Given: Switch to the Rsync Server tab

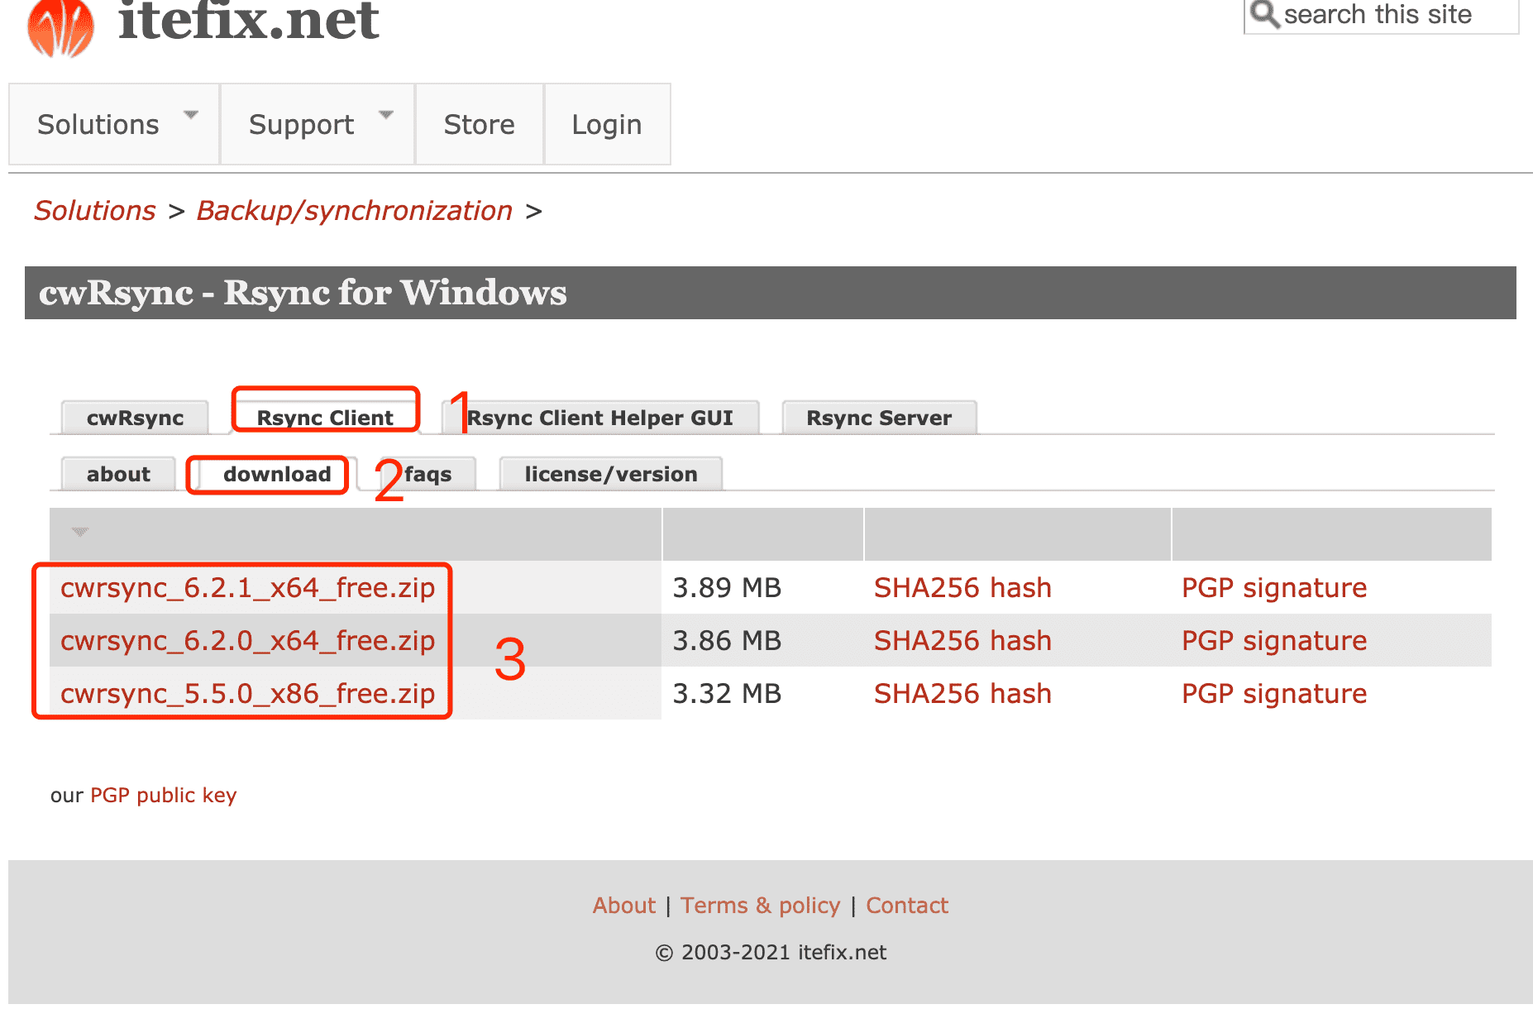Looking at the screenshot, I should [x=879, y=418].
